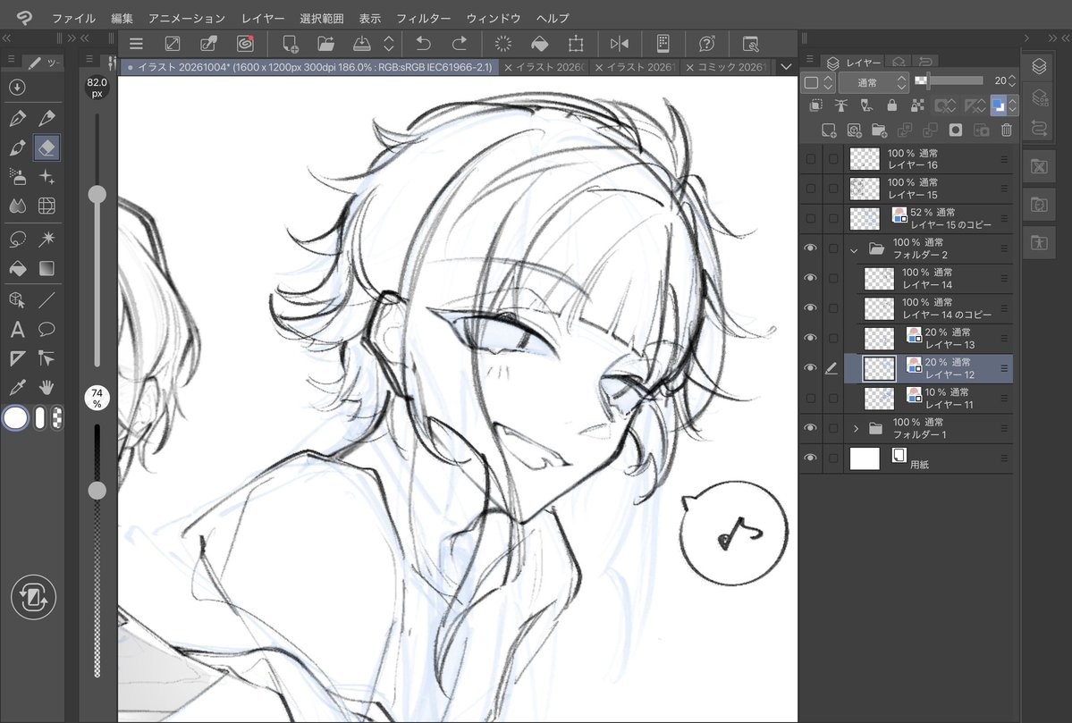Image resolution: width=1072 pixels, height=723 pixels.
Task: Toggle Lock transparent pixels icon
Action: 916,105
